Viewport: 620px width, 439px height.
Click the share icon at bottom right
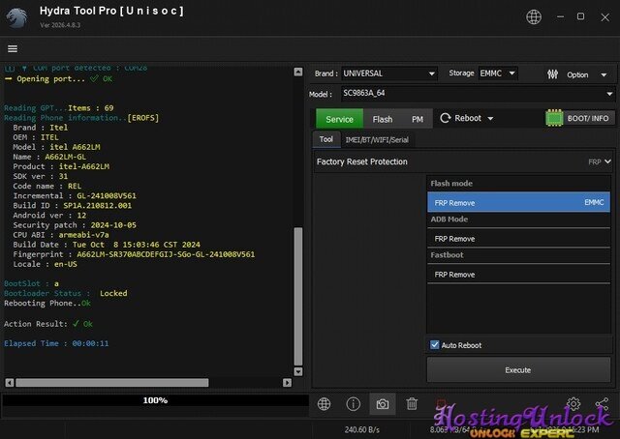pyautogui.click(x=602, y=403)
